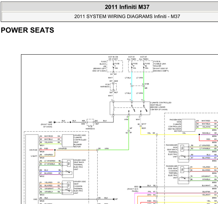Screen dimensions: 218x204
Task: Click the 'PPL' wire label
Action: coord(149,192)
